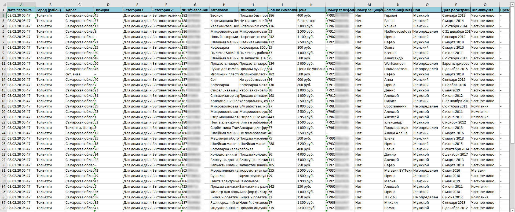The image size is (515, 212).
Task: Select the 'Цена не указана' cell
Action: coord(311,69)
